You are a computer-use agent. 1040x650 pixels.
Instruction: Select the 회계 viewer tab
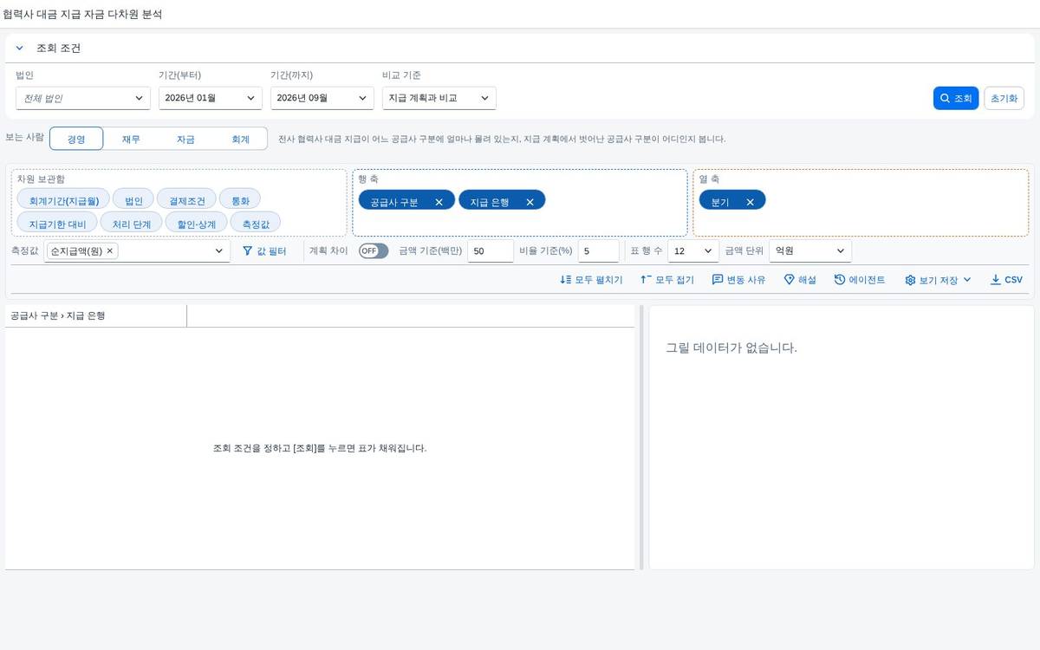pyautogui.click(x=240, y=139)
